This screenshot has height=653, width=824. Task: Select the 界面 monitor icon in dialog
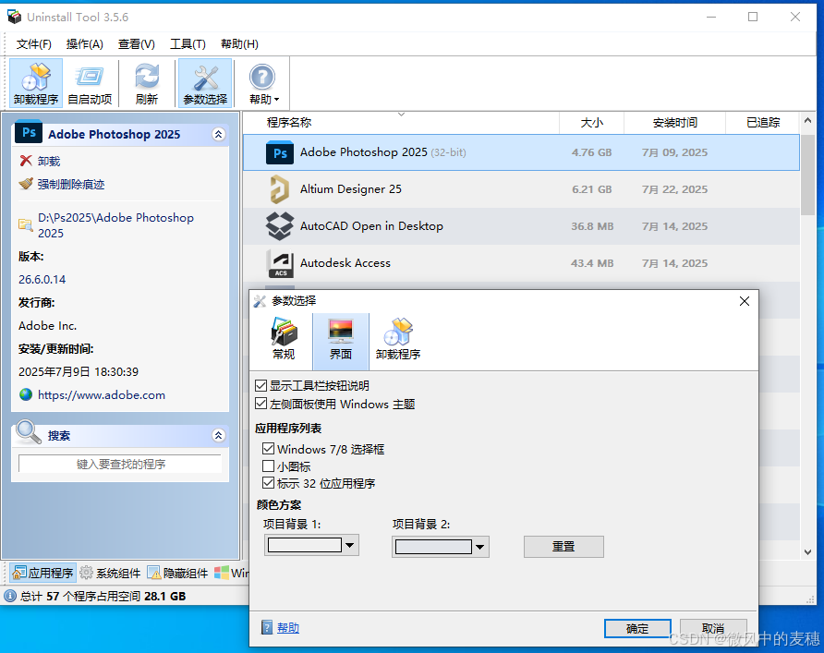tap(341, 342)
